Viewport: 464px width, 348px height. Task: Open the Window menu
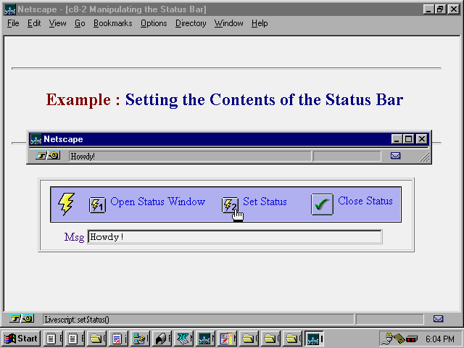tap(229, 23)
